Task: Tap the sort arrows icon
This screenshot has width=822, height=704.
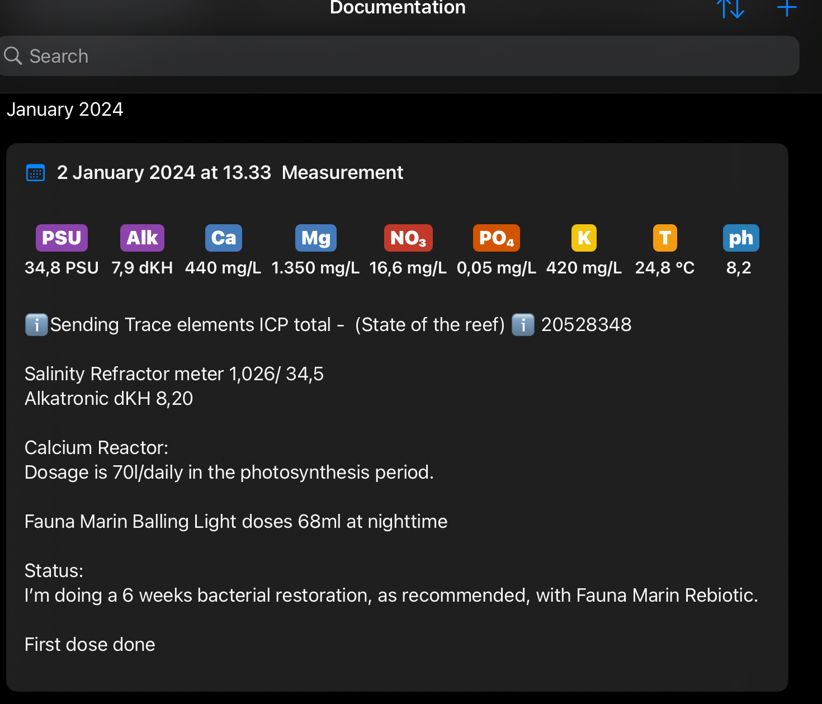Action: [730, 8]
